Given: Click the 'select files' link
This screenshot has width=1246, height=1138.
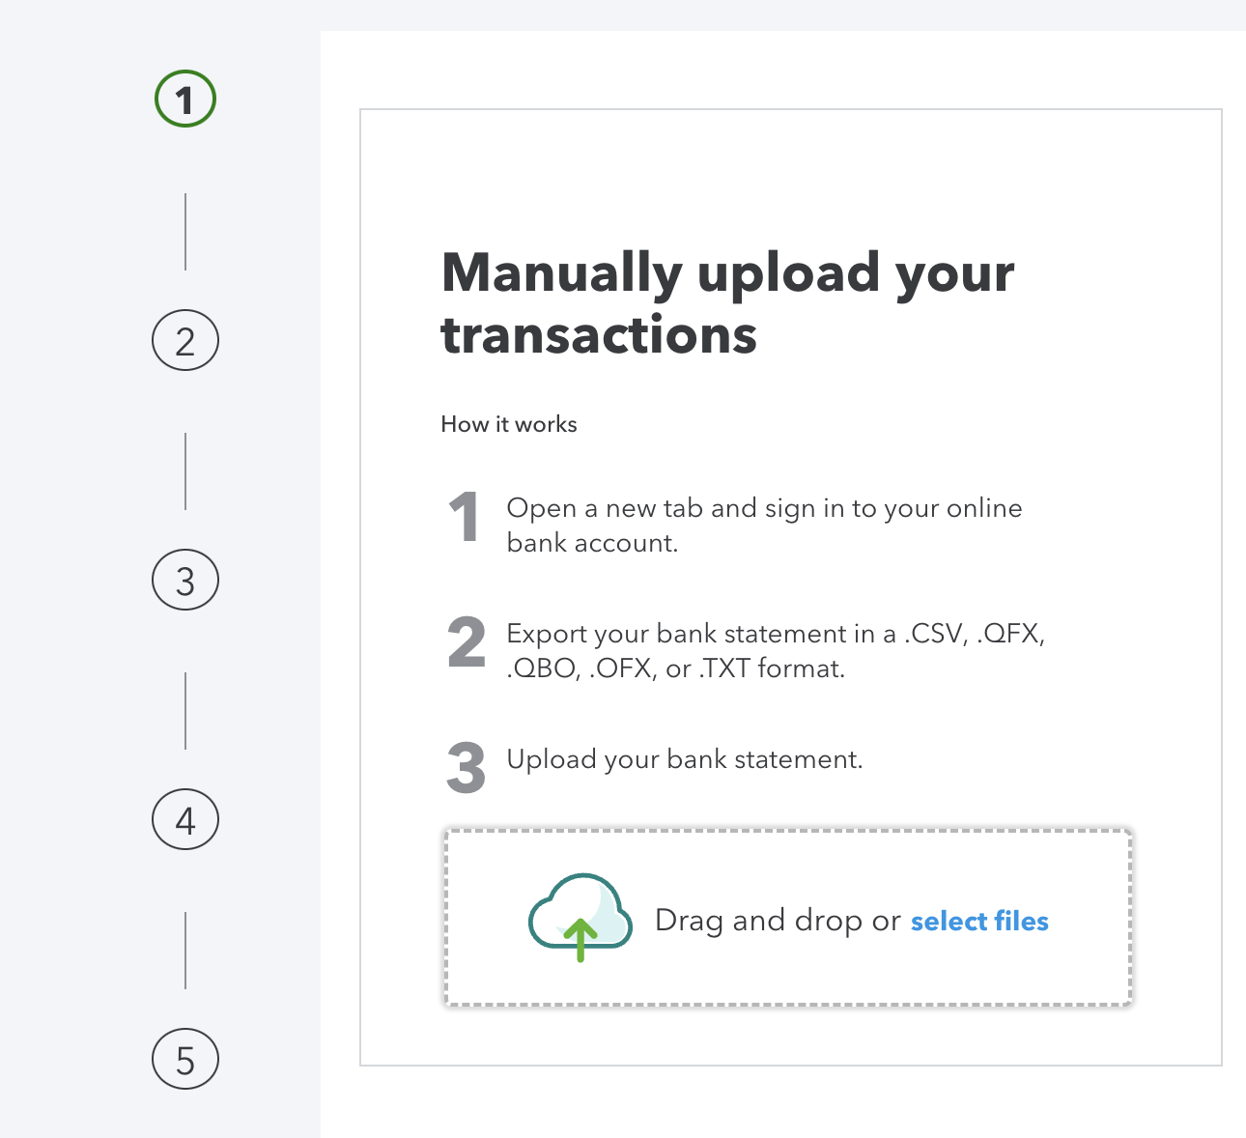Looking at the screenshot, I should coord(979,921).
